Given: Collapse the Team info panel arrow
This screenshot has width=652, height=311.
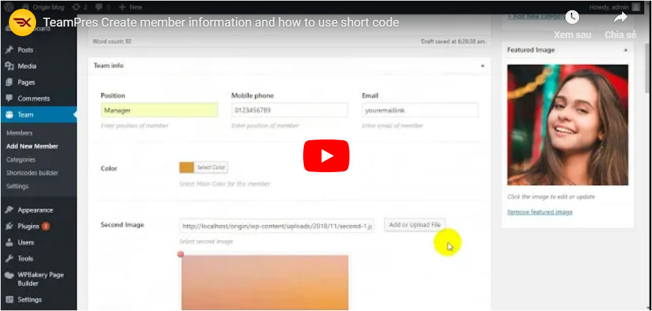Looking at the screenshot, I should pyautogui.click(x=482, y=66).
